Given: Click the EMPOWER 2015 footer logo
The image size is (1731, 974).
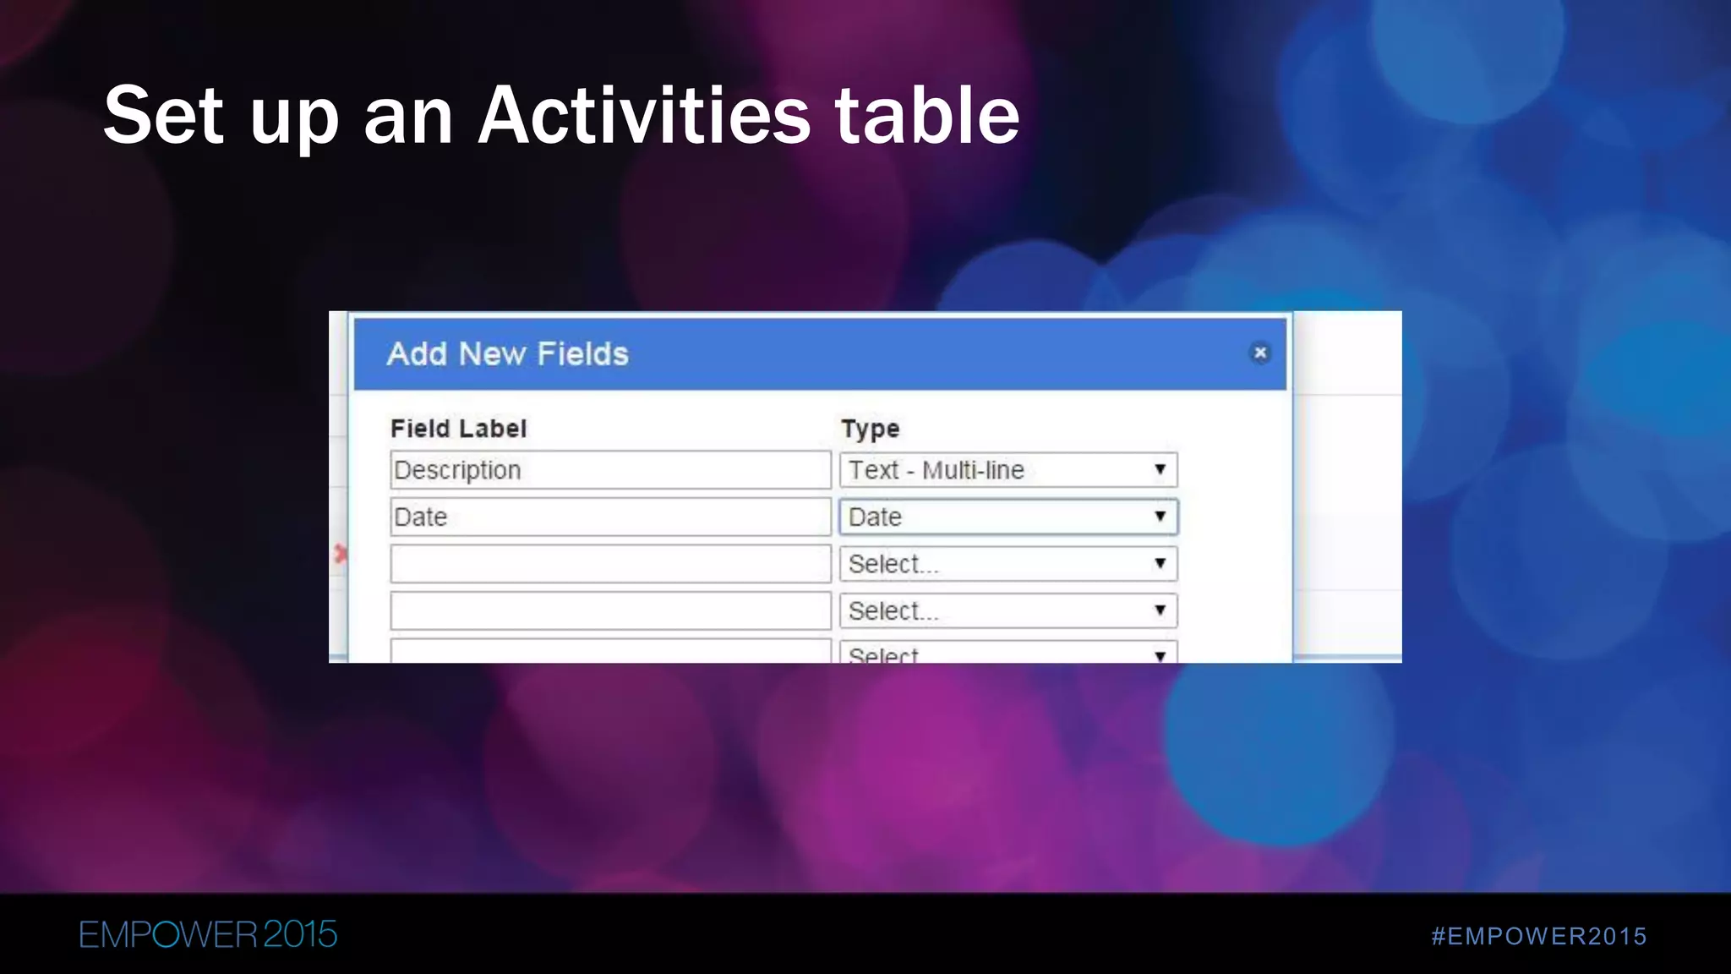Looking at the screenshot, I should click(x=208, y=934).
